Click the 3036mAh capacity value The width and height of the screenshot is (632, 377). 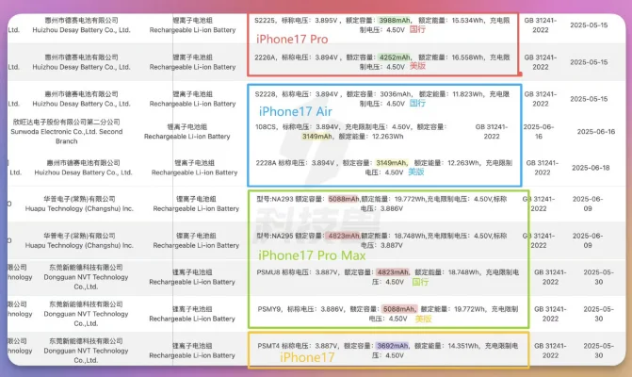(x=396, y=94)
